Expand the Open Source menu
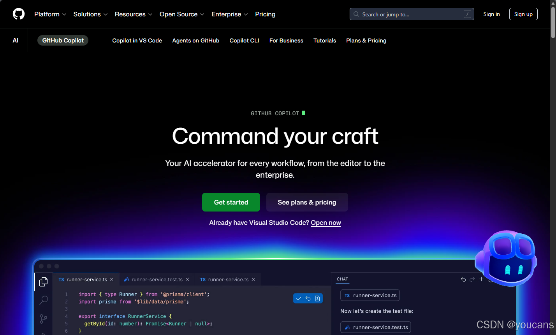556x335 pixels. pos(182,14)
